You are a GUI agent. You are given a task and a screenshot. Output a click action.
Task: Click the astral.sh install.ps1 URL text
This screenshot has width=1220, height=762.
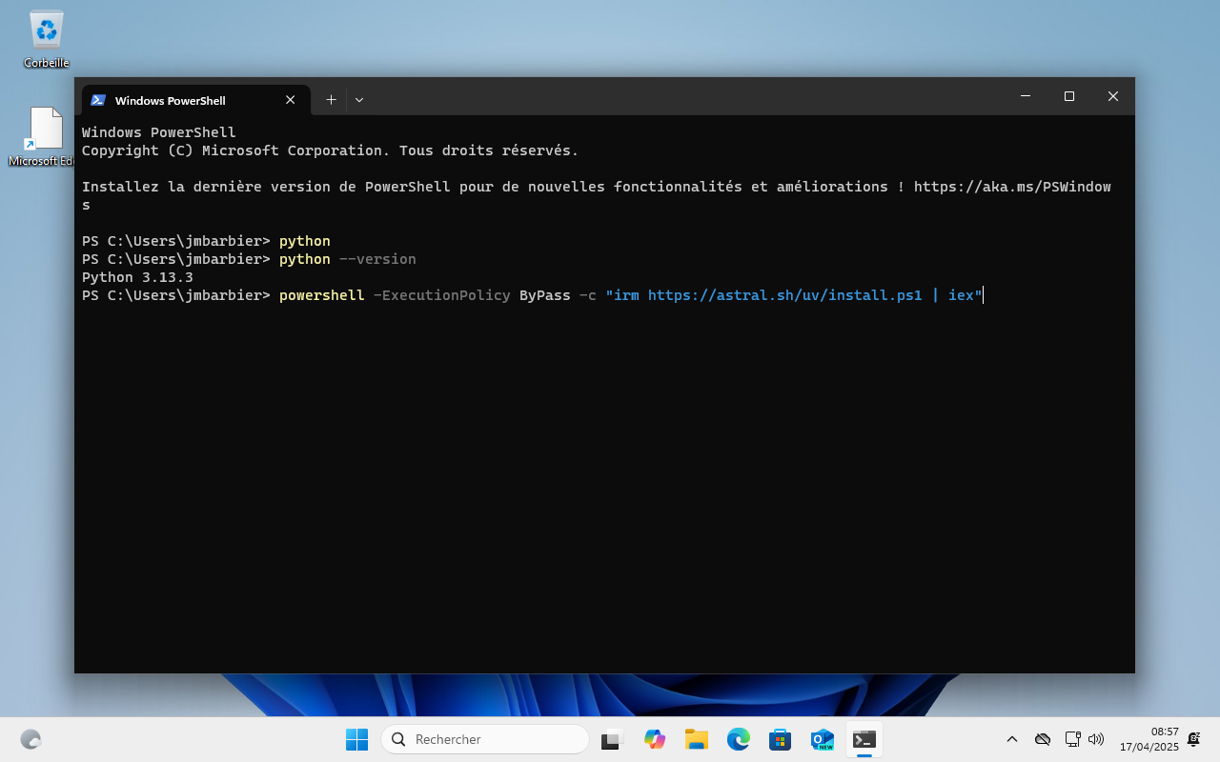pyautogui.click(x=785, y=295)
